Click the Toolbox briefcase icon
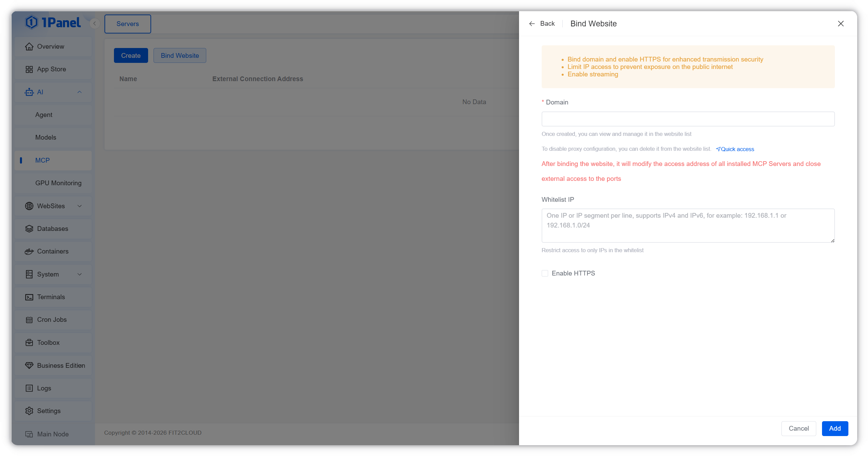Screen dimensions: 868x456 [x=29, y=342]
